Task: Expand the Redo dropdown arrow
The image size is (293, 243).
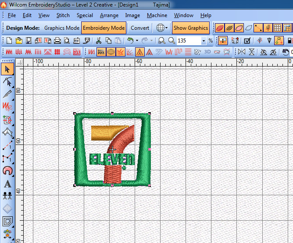Action: pos(151,40)
